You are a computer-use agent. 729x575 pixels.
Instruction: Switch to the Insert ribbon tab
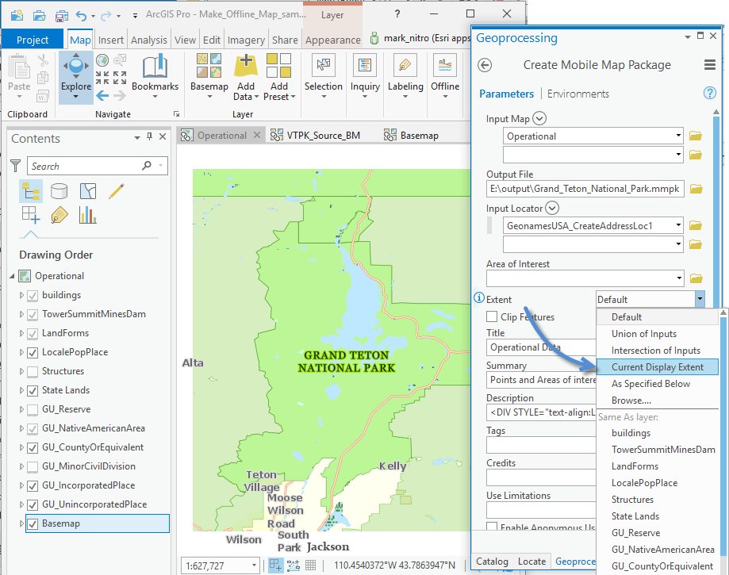[110, 40]
